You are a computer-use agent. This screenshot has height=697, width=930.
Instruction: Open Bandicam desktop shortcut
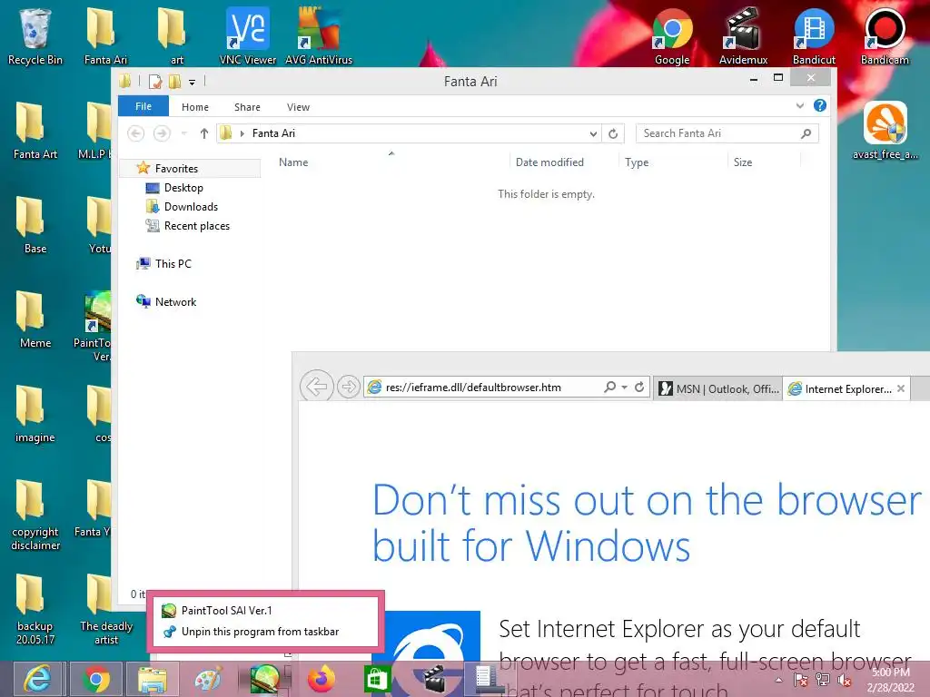pyautogui.click(x=885, y=35)
